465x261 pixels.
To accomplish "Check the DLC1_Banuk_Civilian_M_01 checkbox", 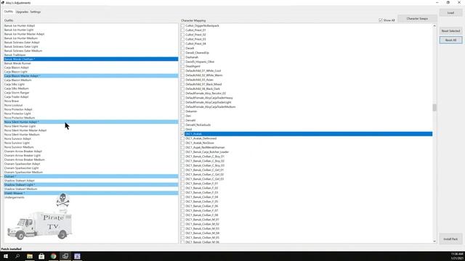I will tap(182, 220).
